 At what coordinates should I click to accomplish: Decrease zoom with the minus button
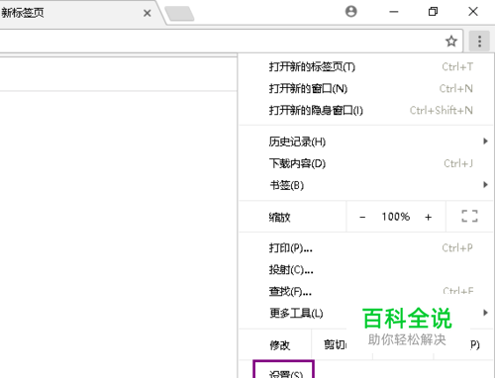point(362,217)
